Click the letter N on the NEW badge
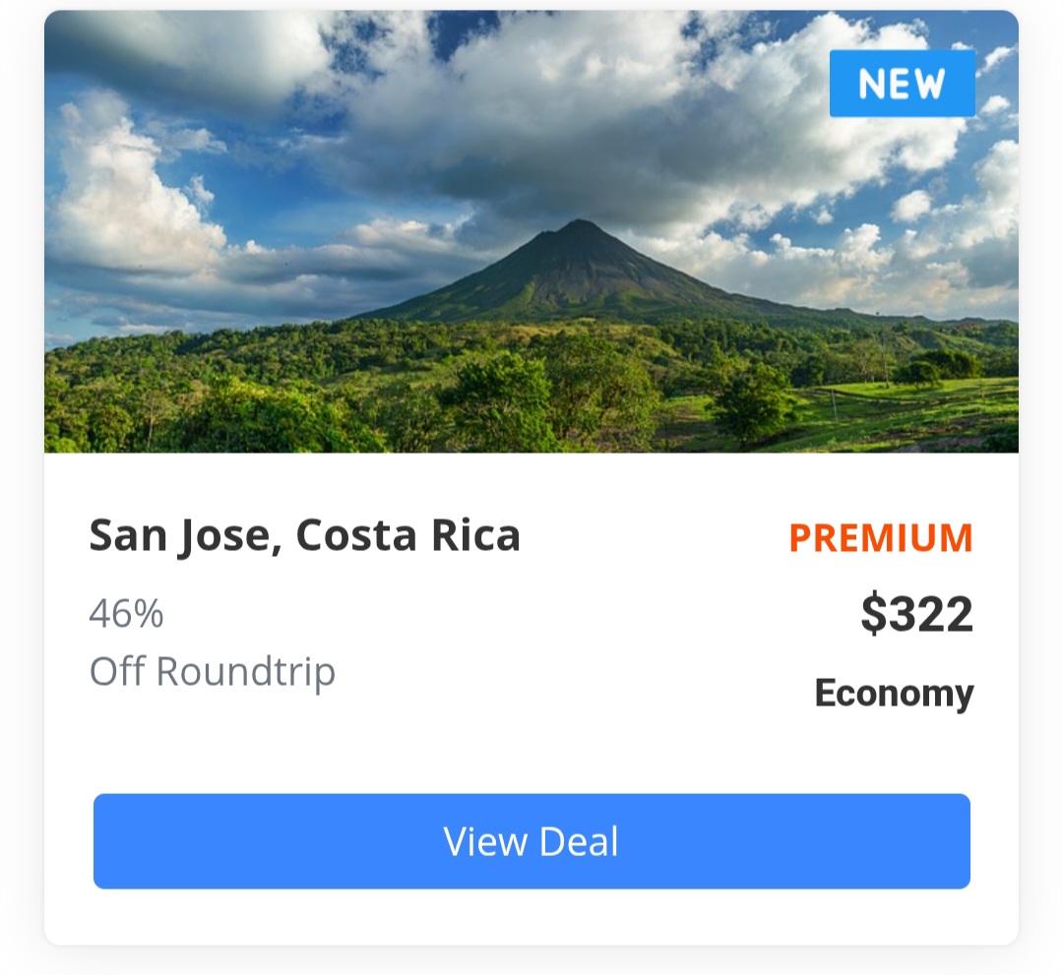1063x975 pixels. [870, 84]
